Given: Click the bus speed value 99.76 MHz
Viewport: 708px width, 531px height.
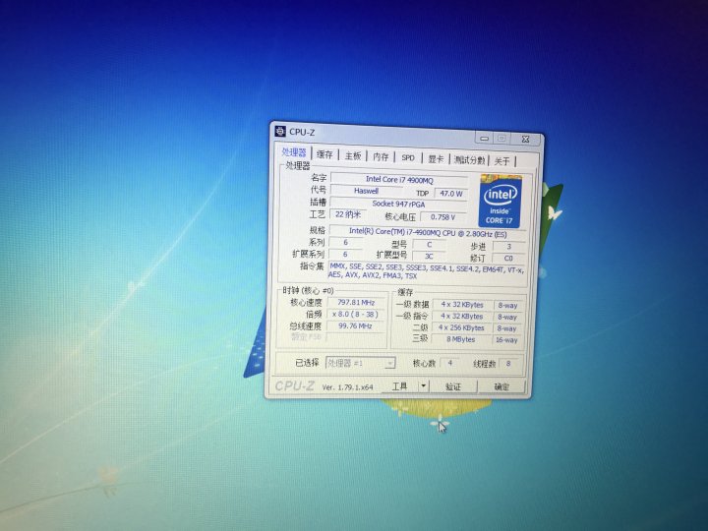Looking at the screenshot, I should [x=355, y=326].
